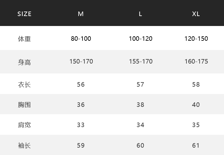Select the XL size column header

(196, 14)
